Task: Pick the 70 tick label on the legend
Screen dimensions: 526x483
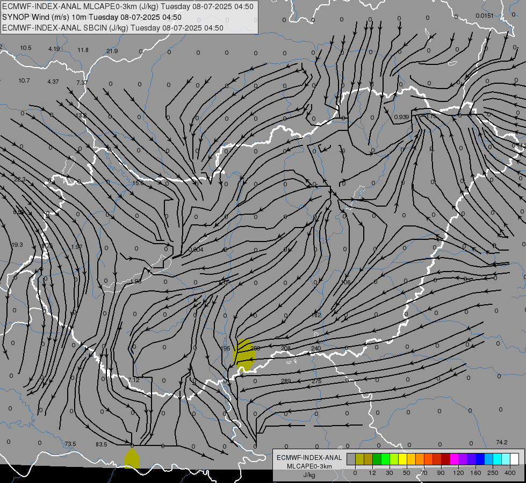Action: click(424, 473)
